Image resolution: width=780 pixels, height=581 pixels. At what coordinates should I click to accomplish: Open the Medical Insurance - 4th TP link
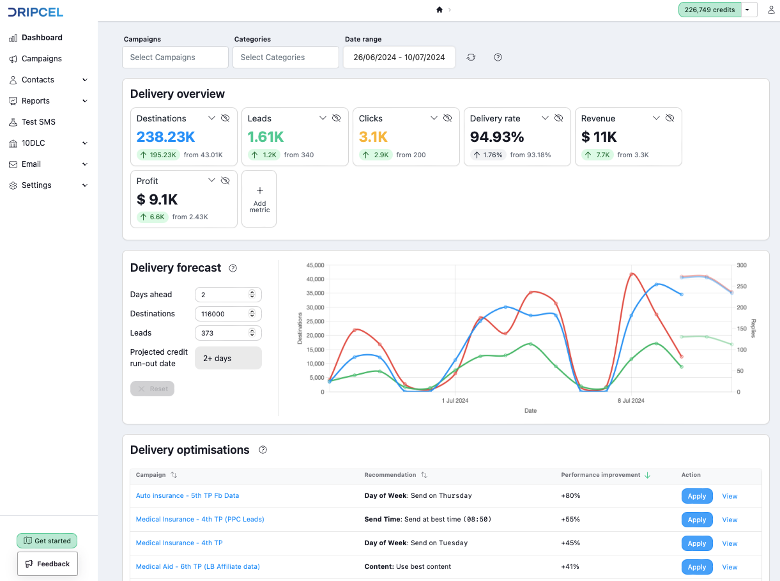179,543
